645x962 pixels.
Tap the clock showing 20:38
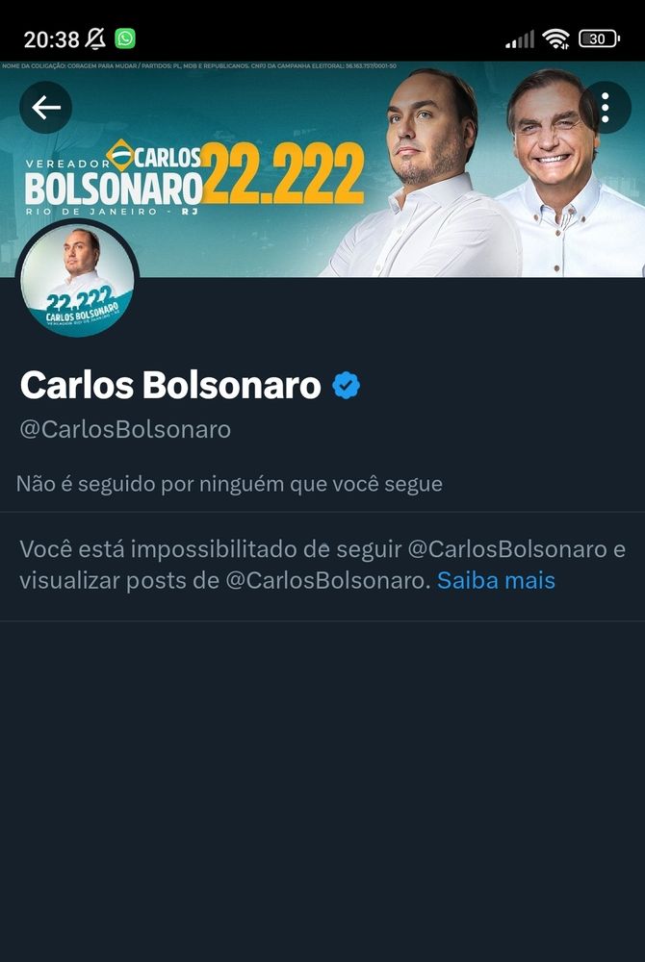pos(52,39)
